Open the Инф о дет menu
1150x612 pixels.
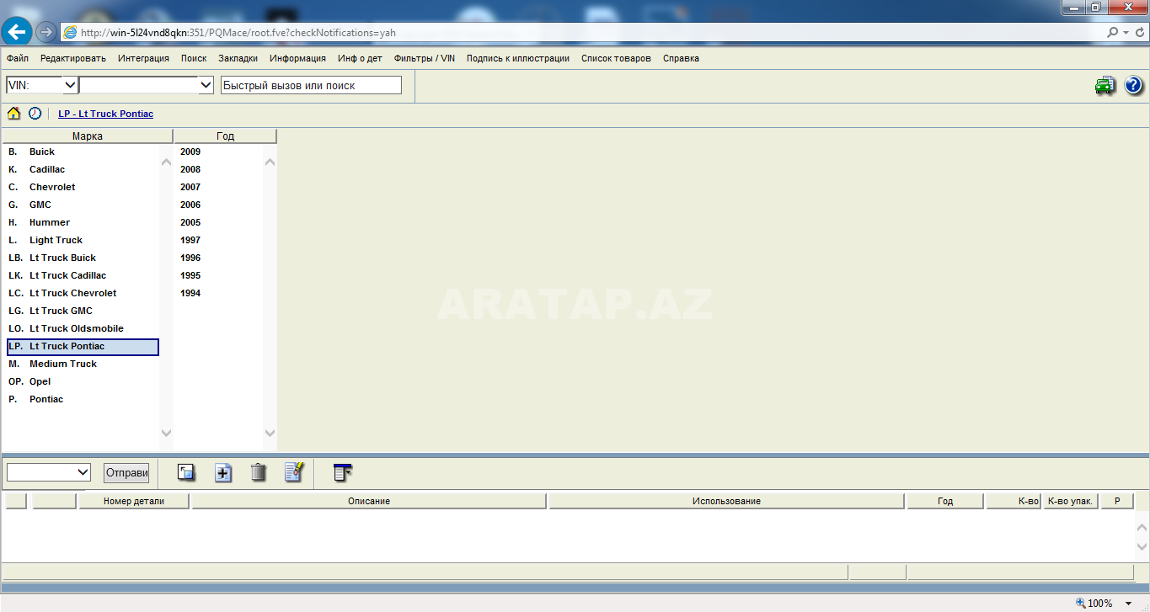point(360,58)
